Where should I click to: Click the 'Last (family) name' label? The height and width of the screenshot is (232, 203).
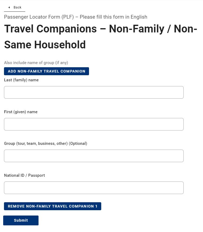tap(21, 80)
